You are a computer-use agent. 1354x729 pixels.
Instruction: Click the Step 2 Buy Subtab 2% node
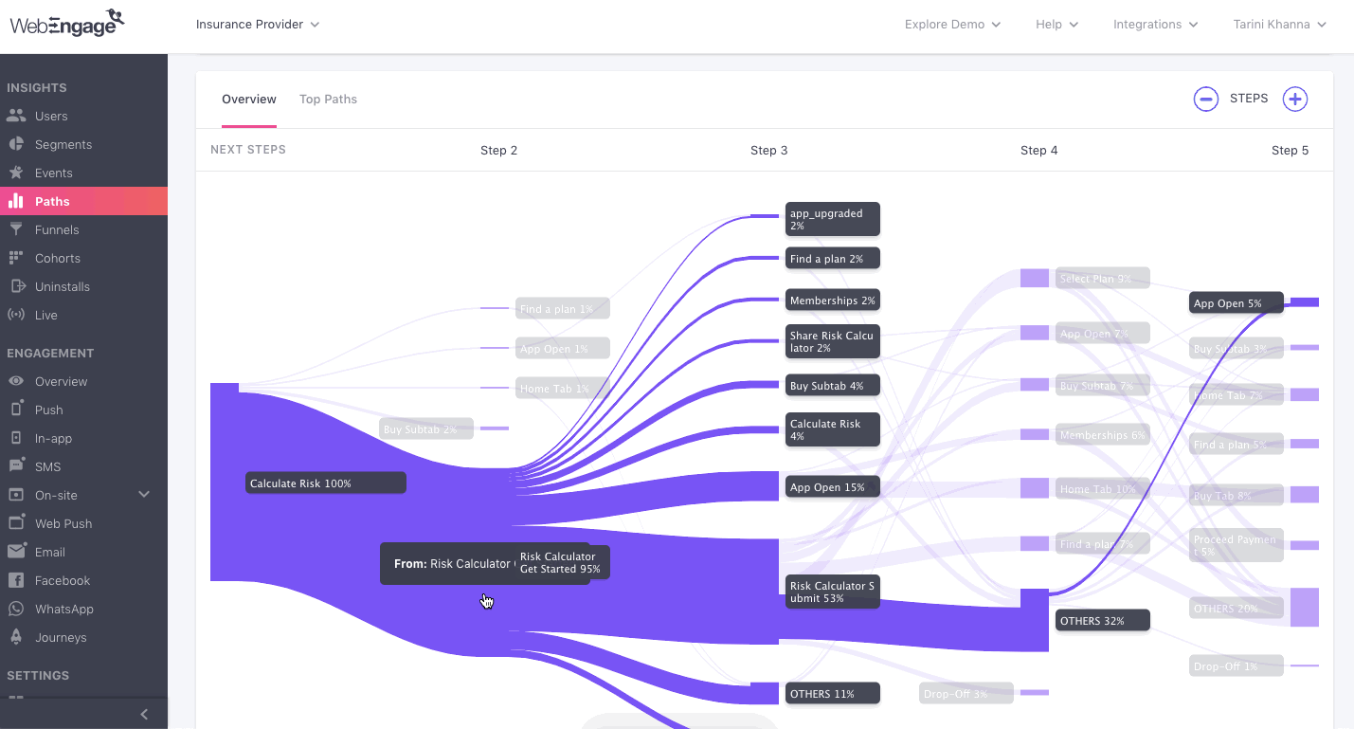point(426,429)
